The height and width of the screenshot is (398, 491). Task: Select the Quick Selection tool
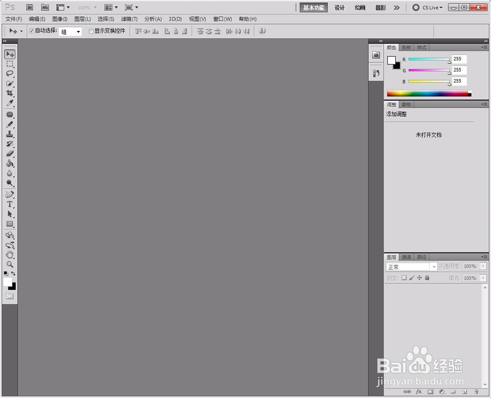[10, 84]
